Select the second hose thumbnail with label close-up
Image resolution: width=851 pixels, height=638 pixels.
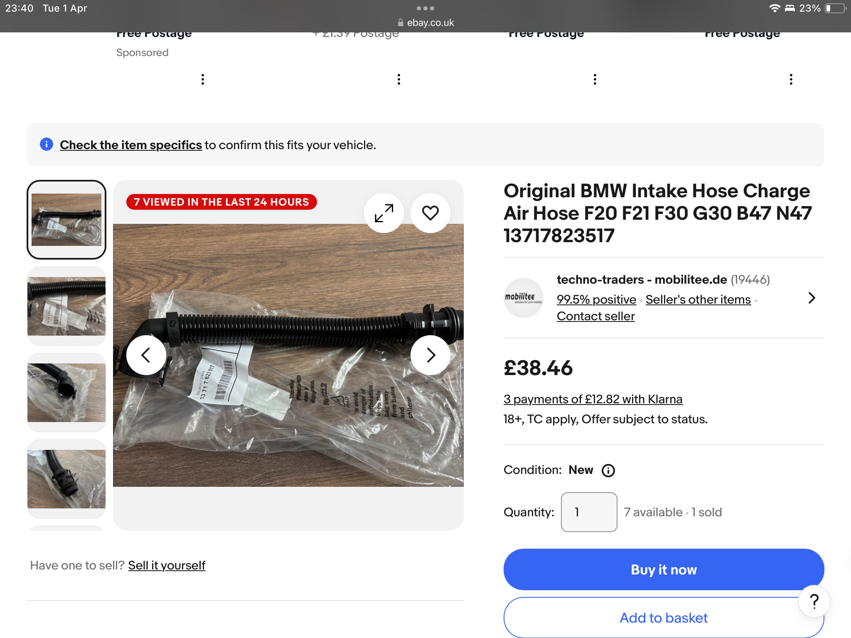66,306
